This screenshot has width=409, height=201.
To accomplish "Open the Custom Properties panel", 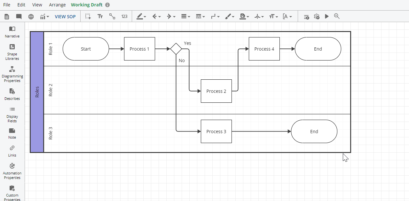I will (12, 189).
